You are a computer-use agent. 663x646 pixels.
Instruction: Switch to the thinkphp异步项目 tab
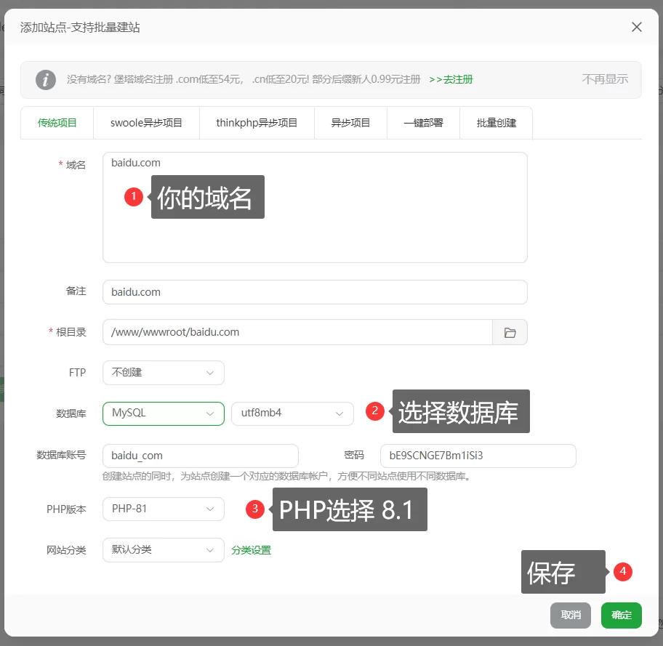256,122
